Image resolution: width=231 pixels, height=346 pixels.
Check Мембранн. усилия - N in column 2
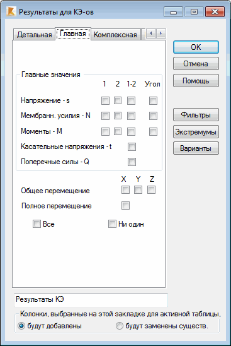pyautogui.click(x=118, y=116)
